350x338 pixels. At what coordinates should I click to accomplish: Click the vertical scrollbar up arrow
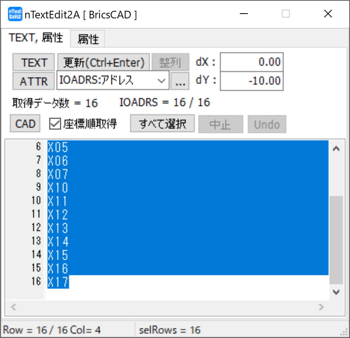pyautogui.click(x=336, y=149)
